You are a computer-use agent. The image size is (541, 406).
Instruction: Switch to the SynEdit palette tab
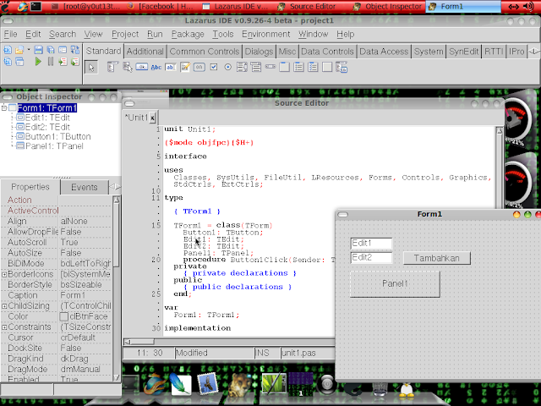tap(464, 52)
